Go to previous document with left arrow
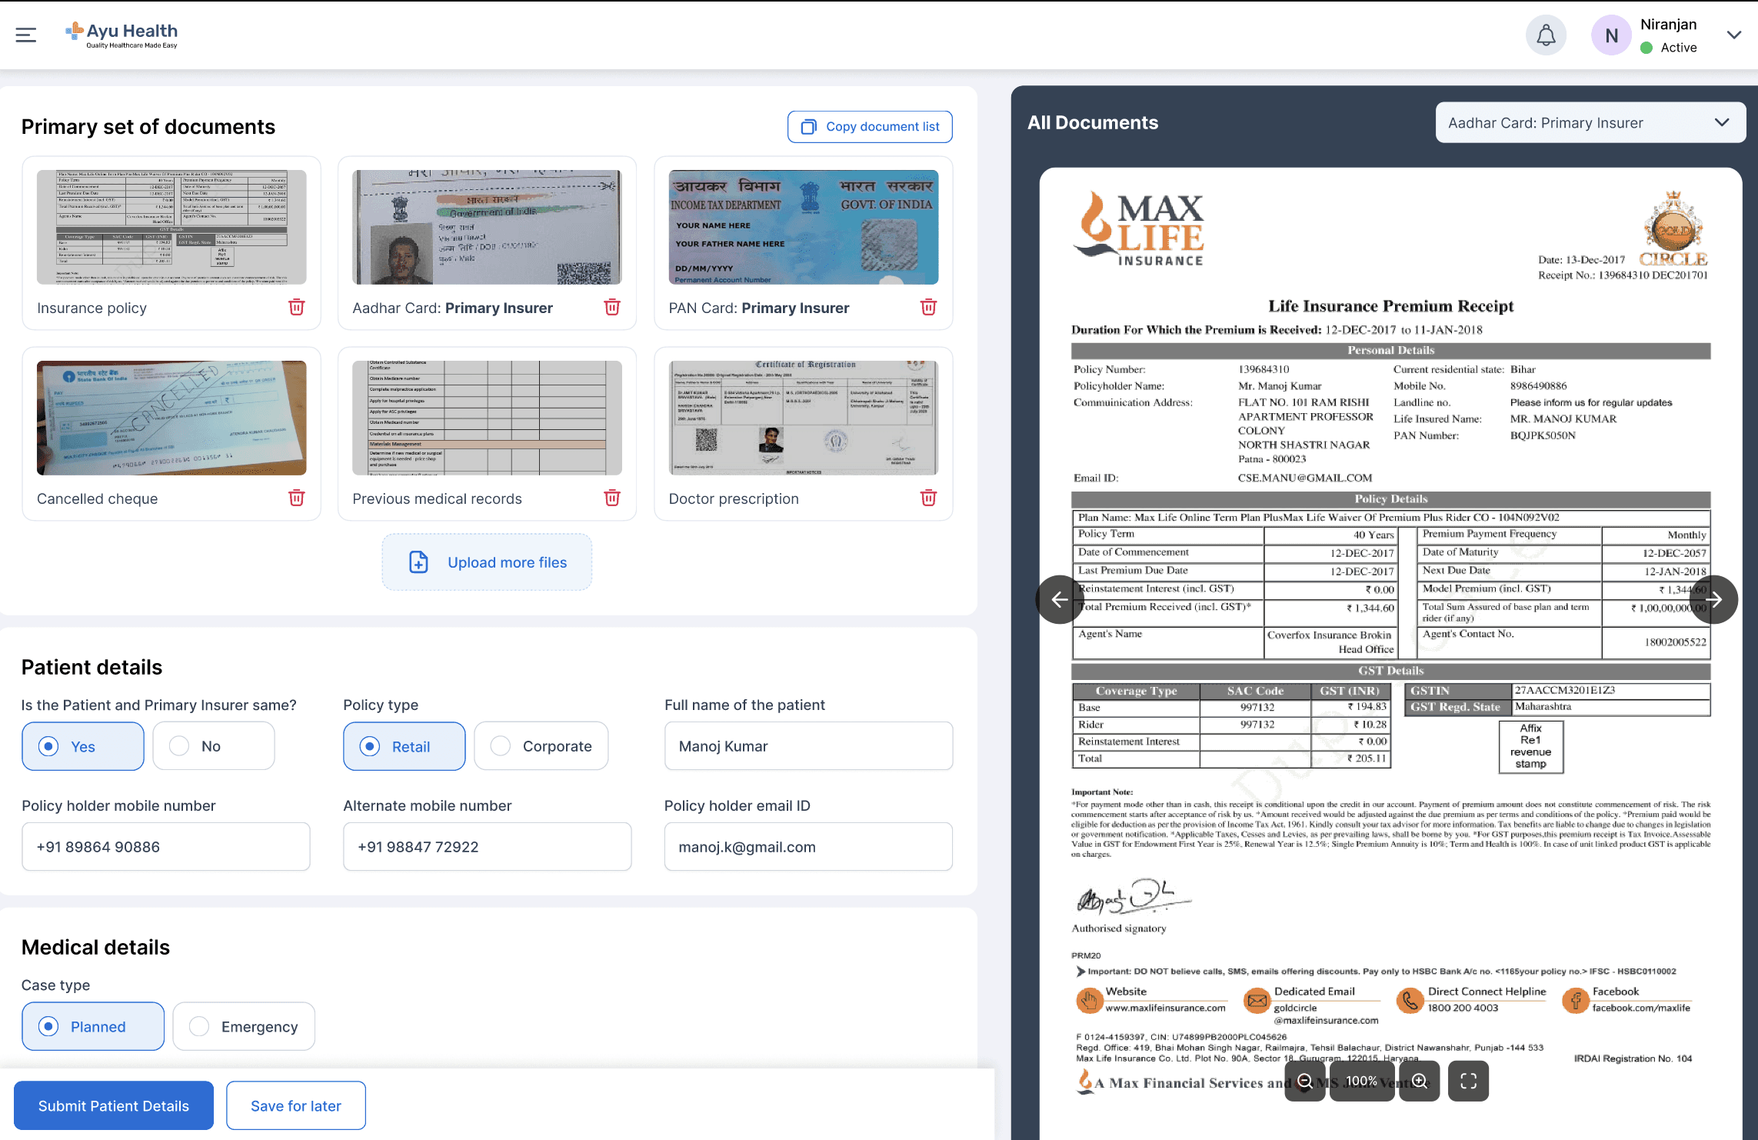Screen dimensions: 1758x1140 point(1060,599)
